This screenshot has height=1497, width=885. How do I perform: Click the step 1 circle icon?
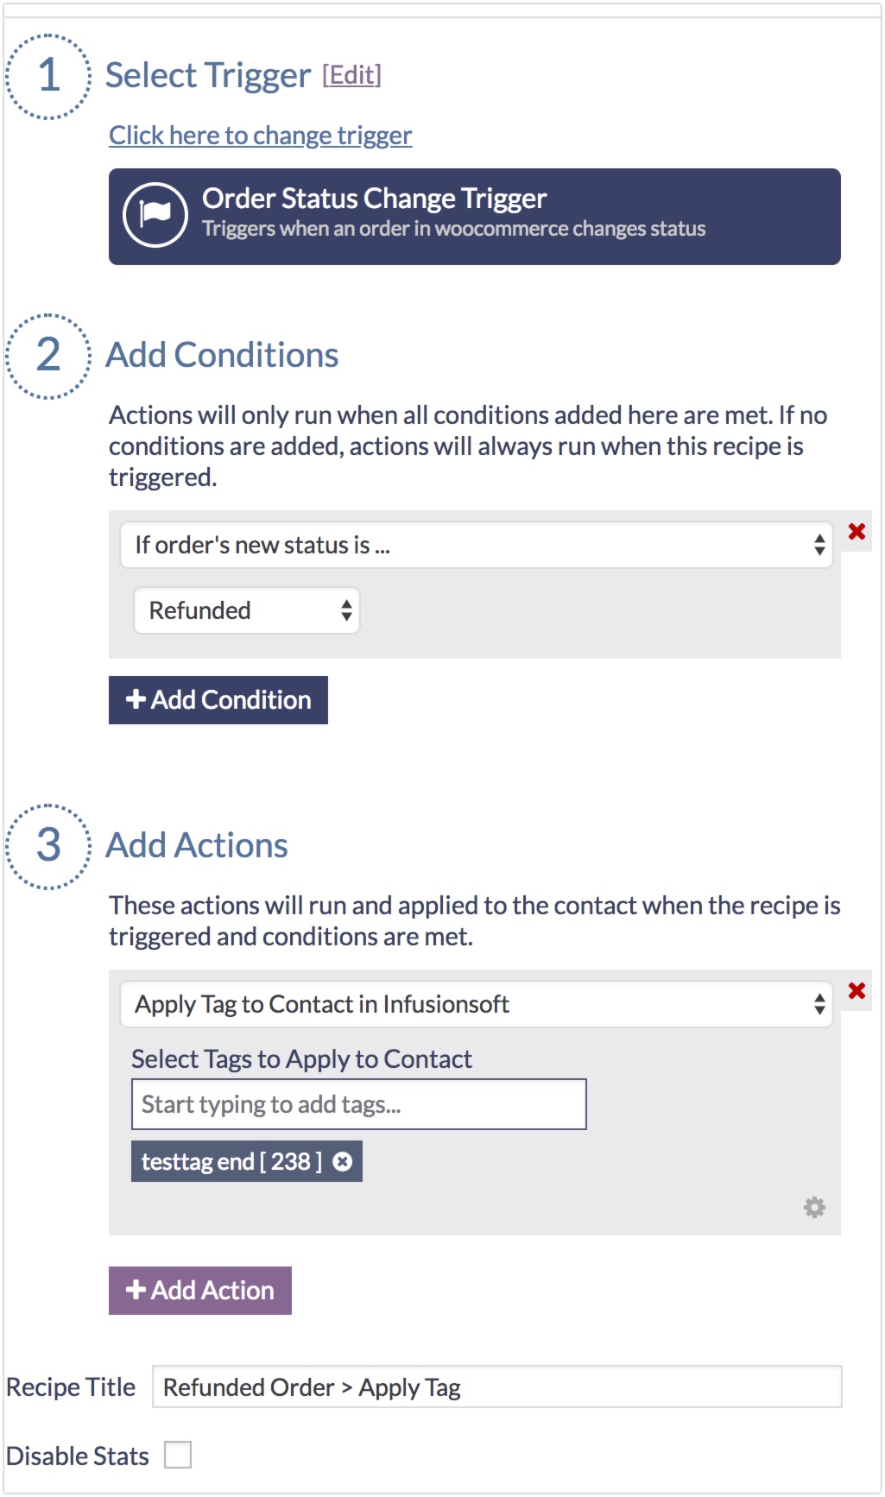click(x=48, y=76)
